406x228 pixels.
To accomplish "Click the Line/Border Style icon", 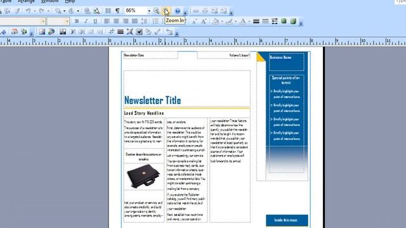I will (x=256, y=22).
